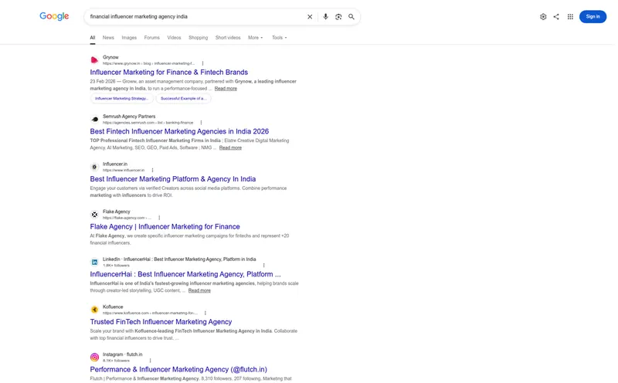Viewport: 618px width, 383px height.
Task: Open 'Best Fintech Influencer Marketing Agencies in India 2026'
Action: (179, 131)
